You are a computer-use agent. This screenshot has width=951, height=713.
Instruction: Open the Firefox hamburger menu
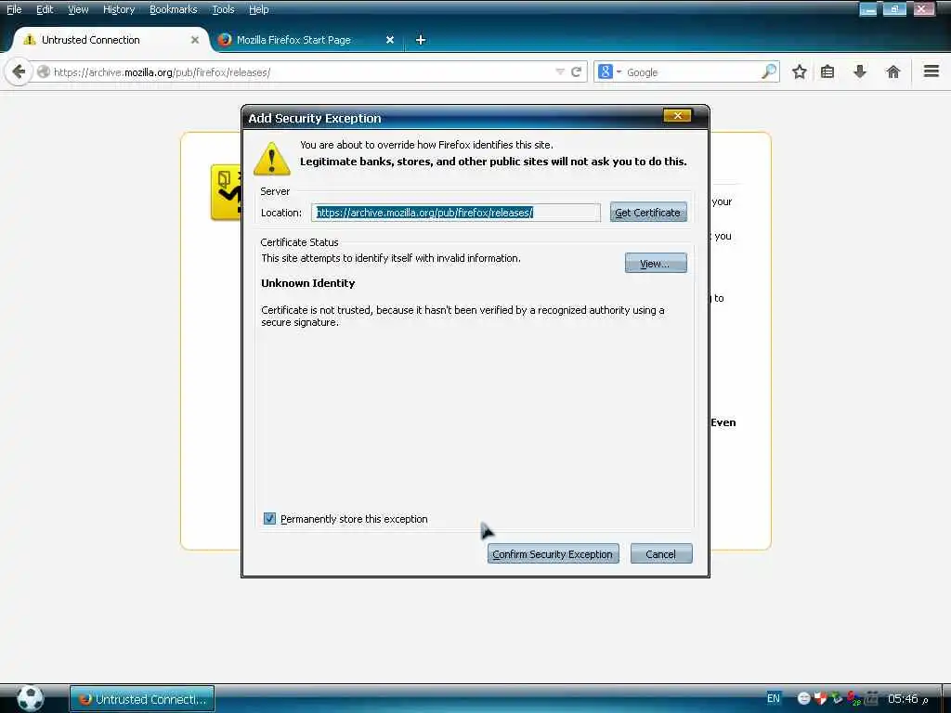pos(931,71)
